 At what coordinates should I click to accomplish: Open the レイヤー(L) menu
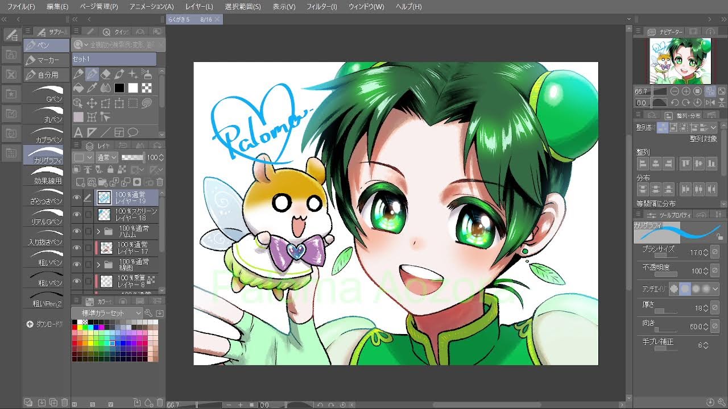pyautogui.click(x=199, y=7)
